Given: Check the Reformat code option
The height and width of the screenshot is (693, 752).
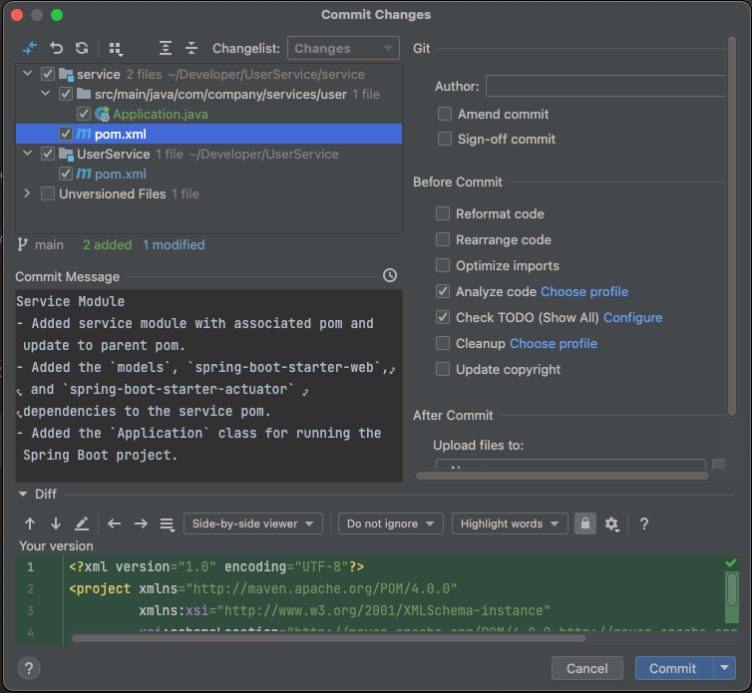Looking at the screenshot, I should 443,213.
